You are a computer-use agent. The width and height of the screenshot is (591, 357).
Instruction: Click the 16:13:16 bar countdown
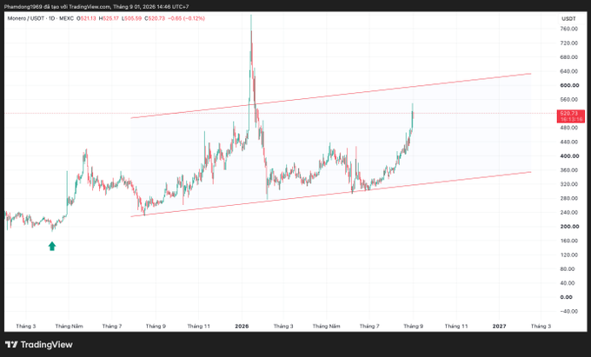pos(571,119)
